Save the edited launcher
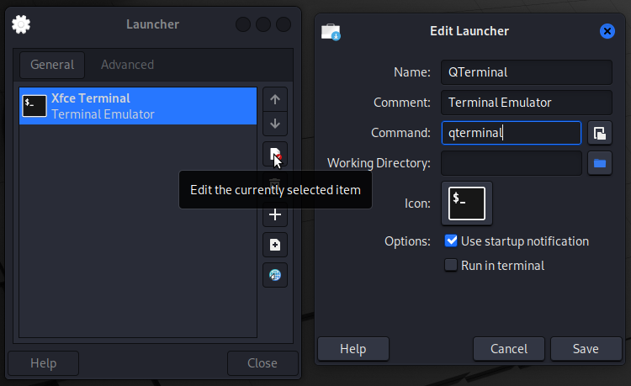This screenshot has width=631, height=386. click(586, 349)
